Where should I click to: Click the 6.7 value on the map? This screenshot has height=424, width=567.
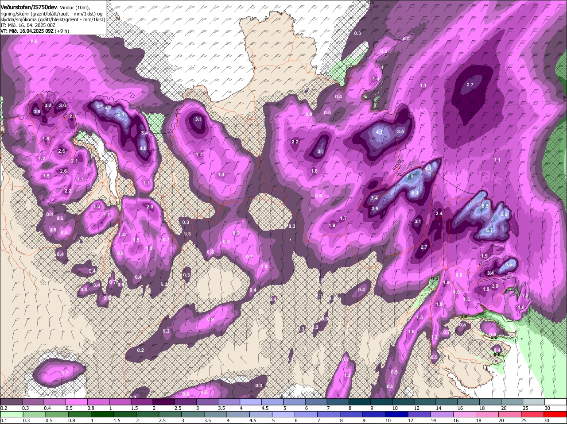pos(489,230)
